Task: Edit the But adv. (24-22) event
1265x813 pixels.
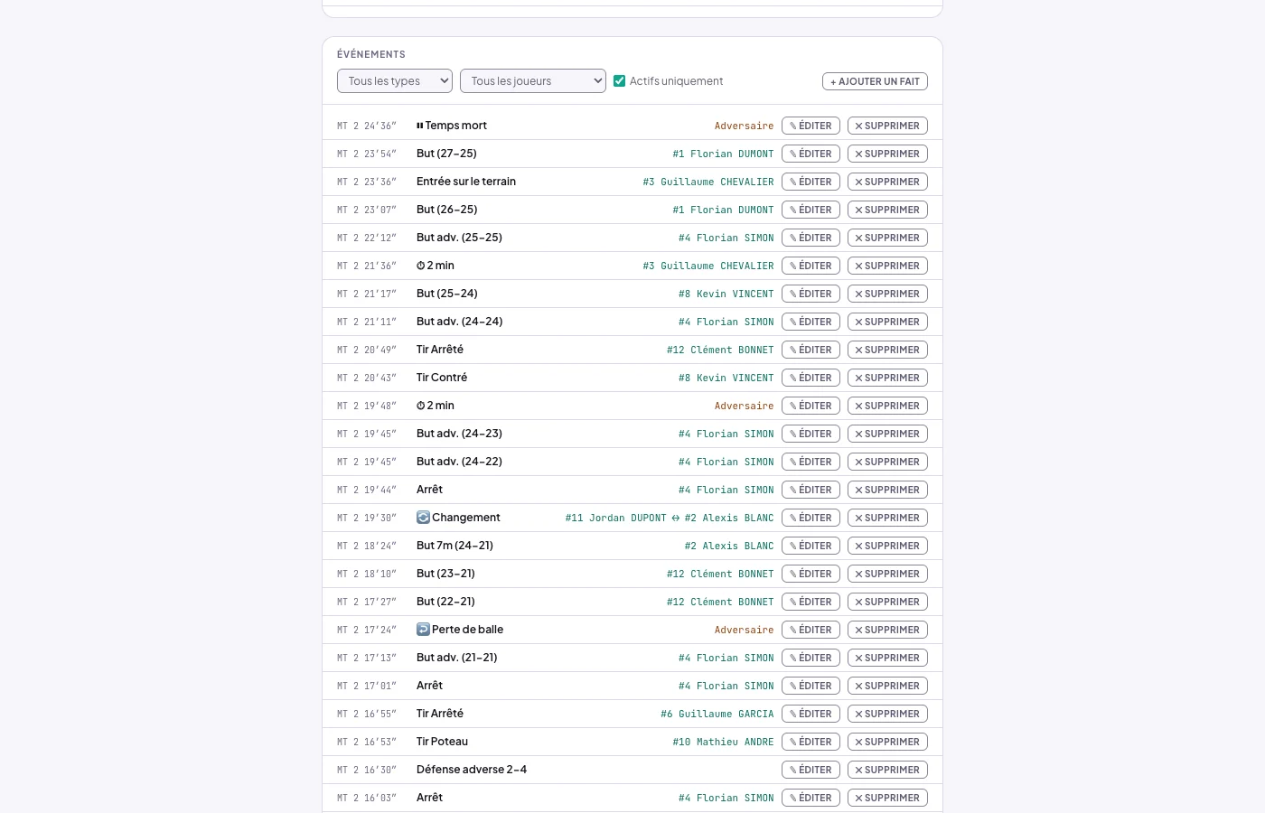Action: 811,462
